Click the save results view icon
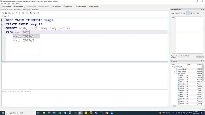This screenshot has width=205, height=115. [x=27, y=13]
